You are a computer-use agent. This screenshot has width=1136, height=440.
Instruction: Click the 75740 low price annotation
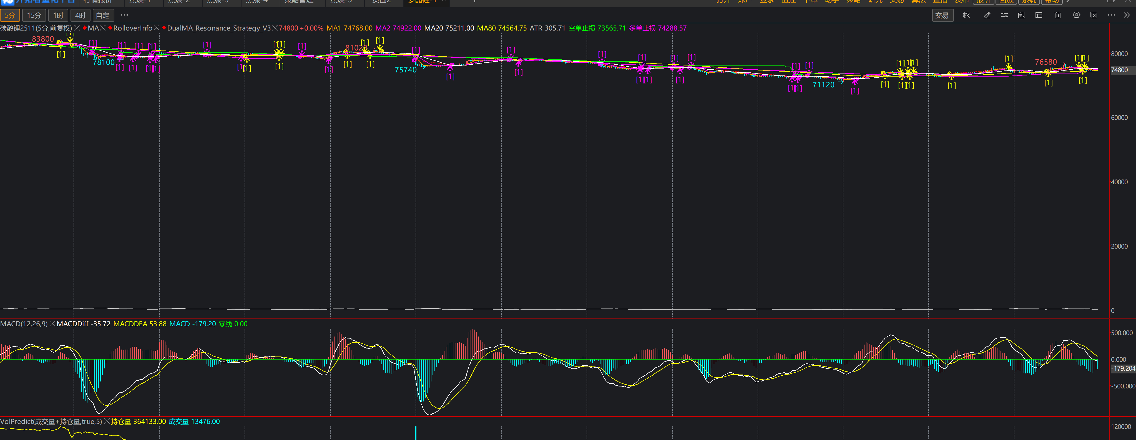click(x=405, y=70)
